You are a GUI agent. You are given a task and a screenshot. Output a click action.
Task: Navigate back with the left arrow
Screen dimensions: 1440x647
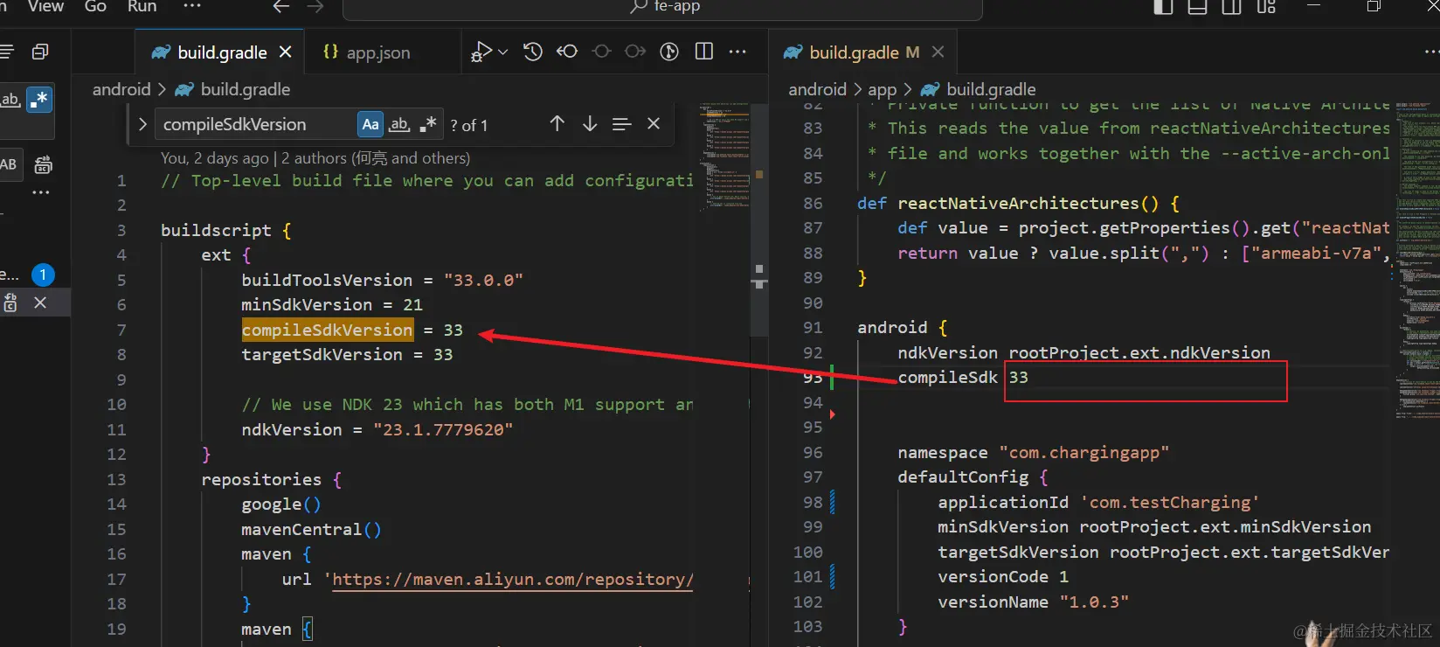tap(280, 7)
